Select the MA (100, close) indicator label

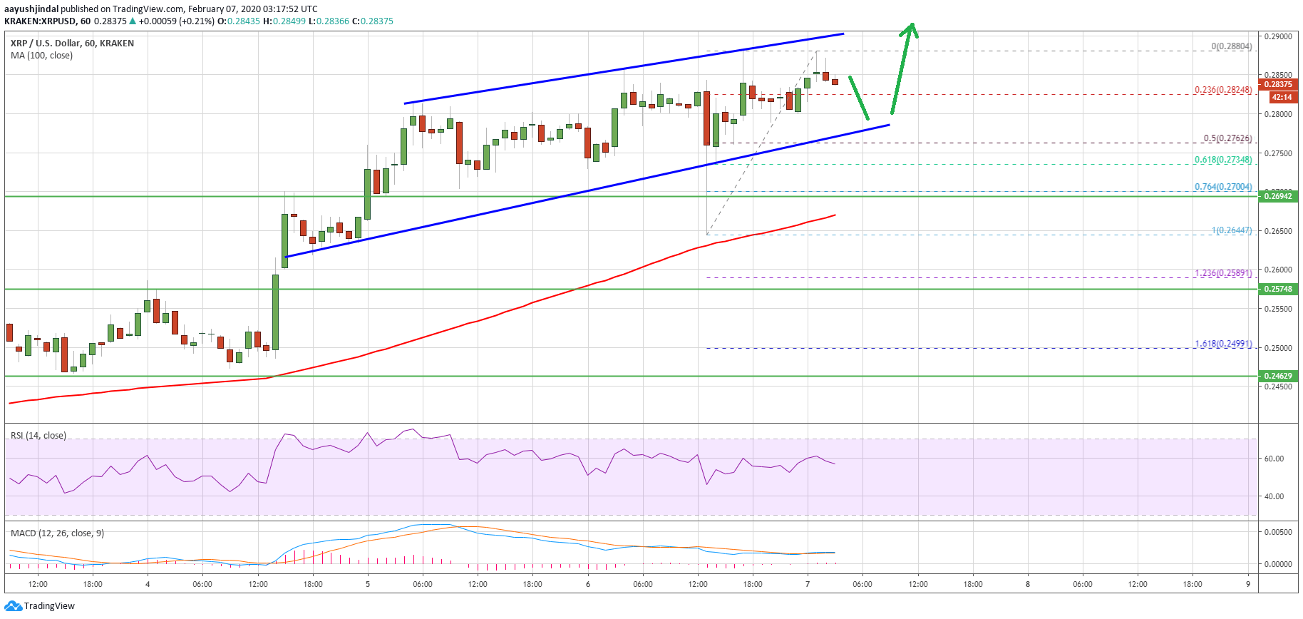tap(41, 56)
